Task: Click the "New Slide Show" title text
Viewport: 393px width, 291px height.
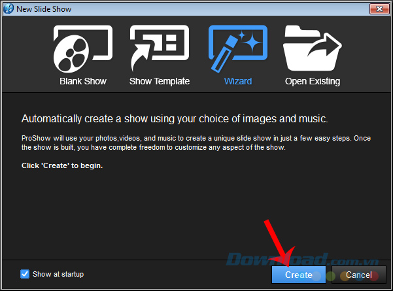Action: point(44,9)
